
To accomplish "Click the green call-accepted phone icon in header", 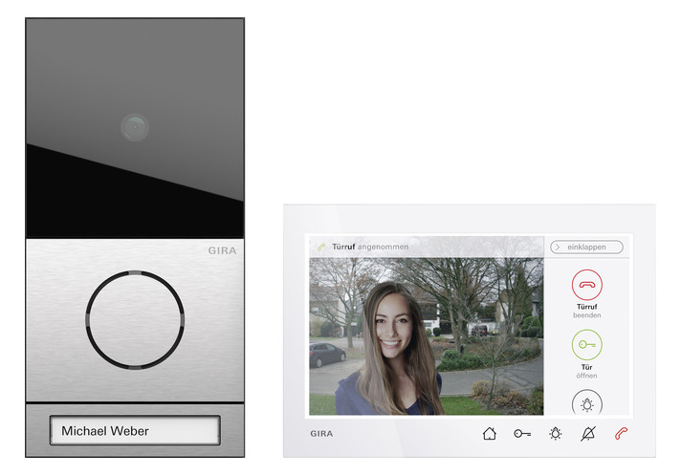I will coord(321,248).
